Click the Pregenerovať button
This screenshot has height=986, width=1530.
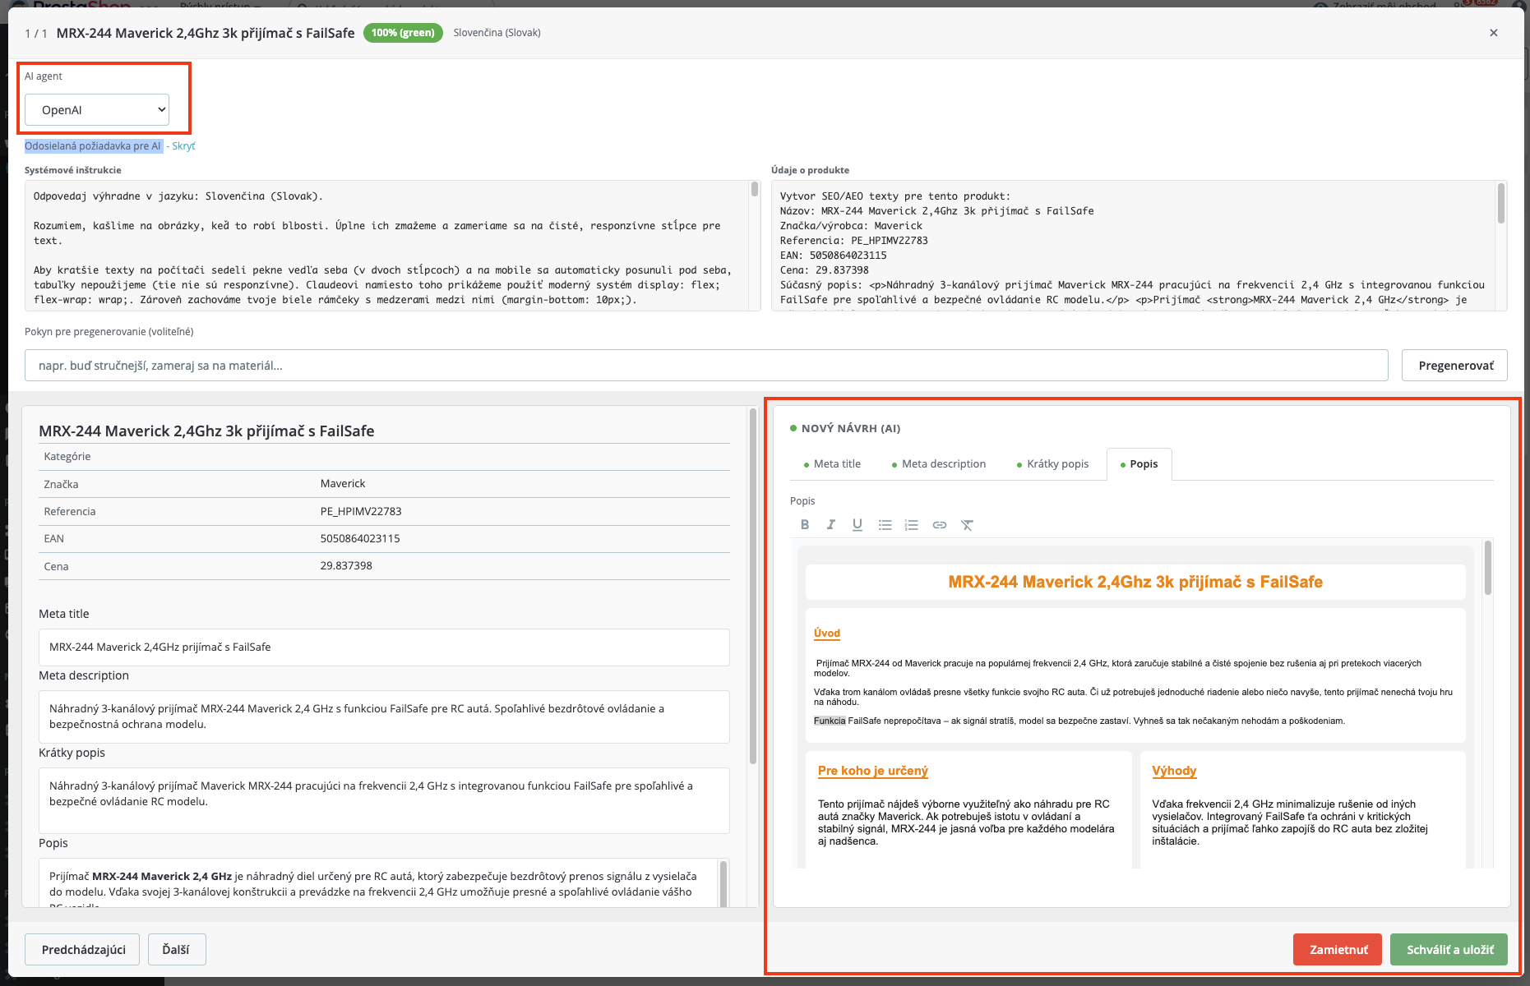pyautogui.click(x=1454, y=366)
